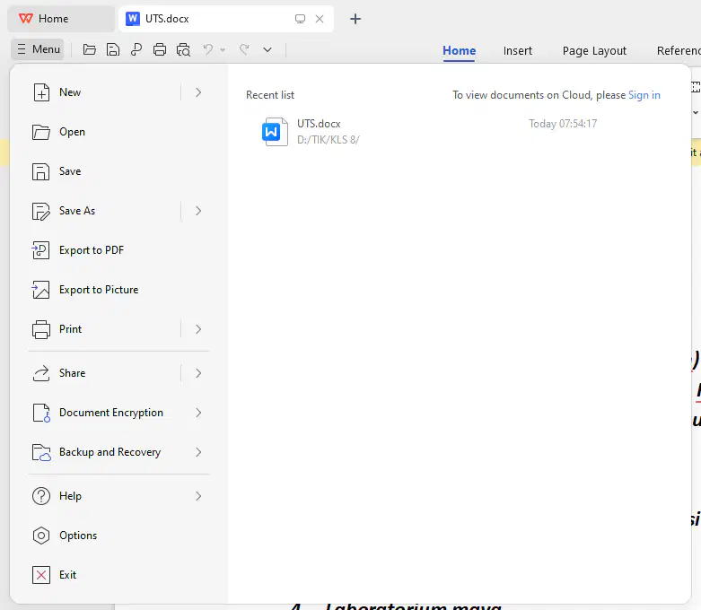Open the Undo history dropdown arrow
Screen dimensions: 701x610
click(223, 49)
